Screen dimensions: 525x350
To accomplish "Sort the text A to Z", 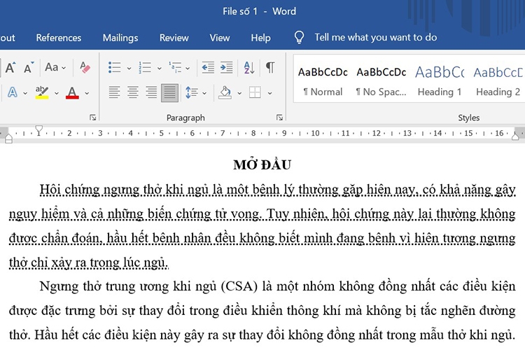I will point(249,67).
